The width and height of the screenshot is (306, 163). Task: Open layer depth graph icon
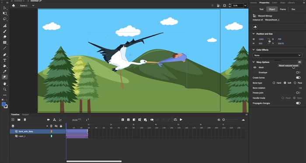pyautogui.click(x=60, y=120)
